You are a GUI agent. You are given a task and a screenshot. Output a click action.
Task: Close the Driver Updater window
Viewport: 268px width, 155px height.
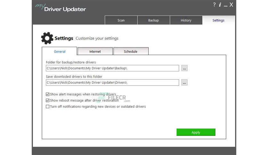tap(231, 4)
